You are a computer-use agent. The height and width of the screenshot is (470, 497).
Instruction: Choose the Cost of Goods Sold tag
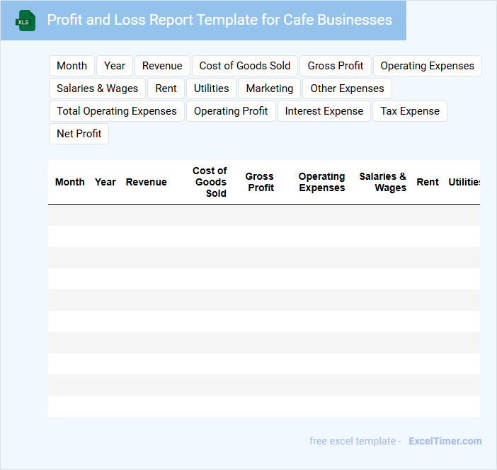(245, 66)
